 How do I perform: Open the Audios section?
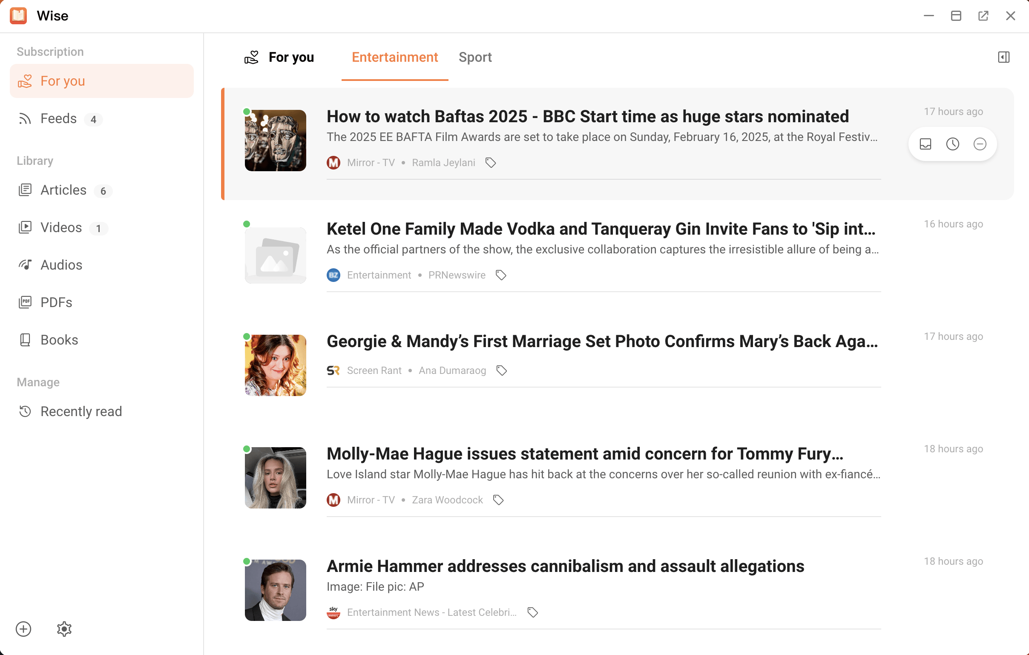click(61, 265)
